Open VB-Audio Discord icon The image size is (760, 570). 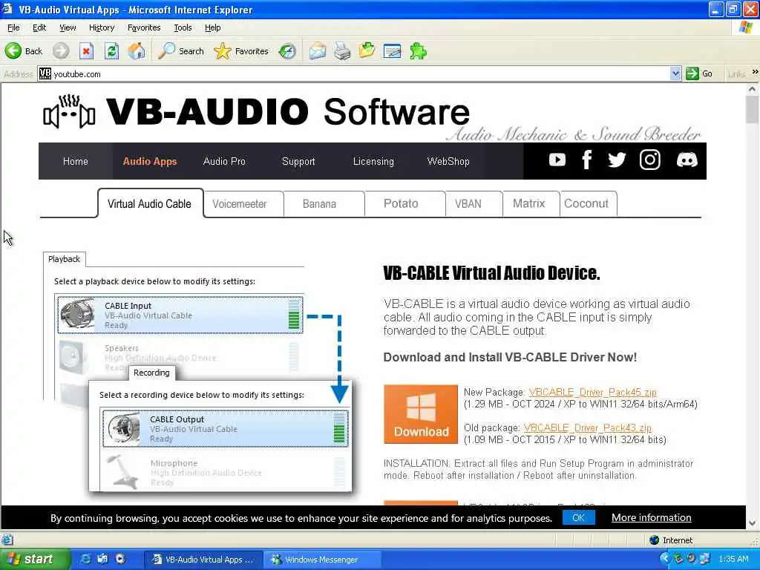click(x=687, y=160)
